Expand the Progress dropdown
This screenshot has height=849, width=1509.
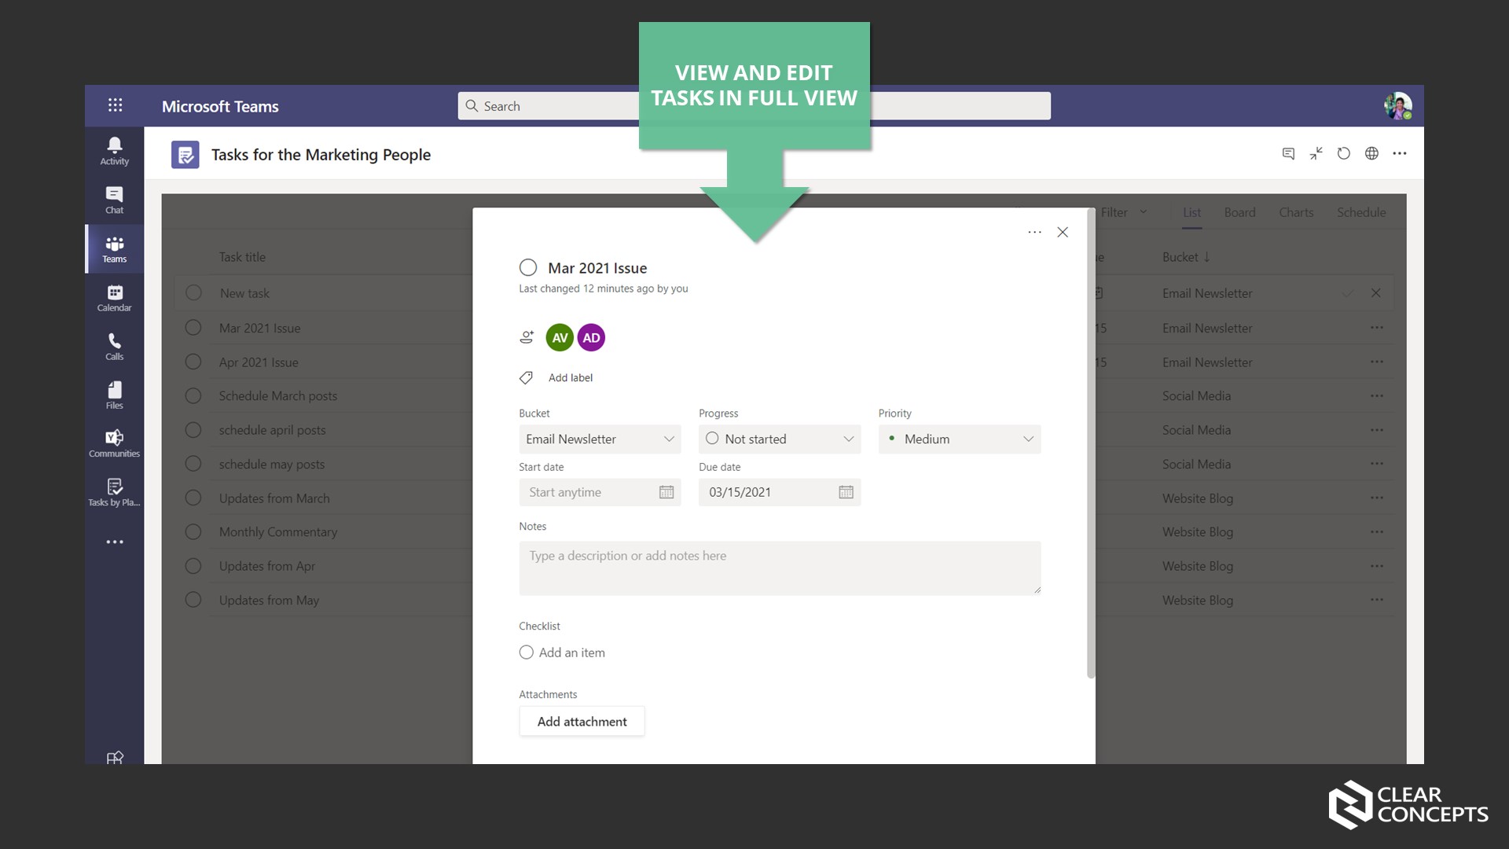point(780,439)
